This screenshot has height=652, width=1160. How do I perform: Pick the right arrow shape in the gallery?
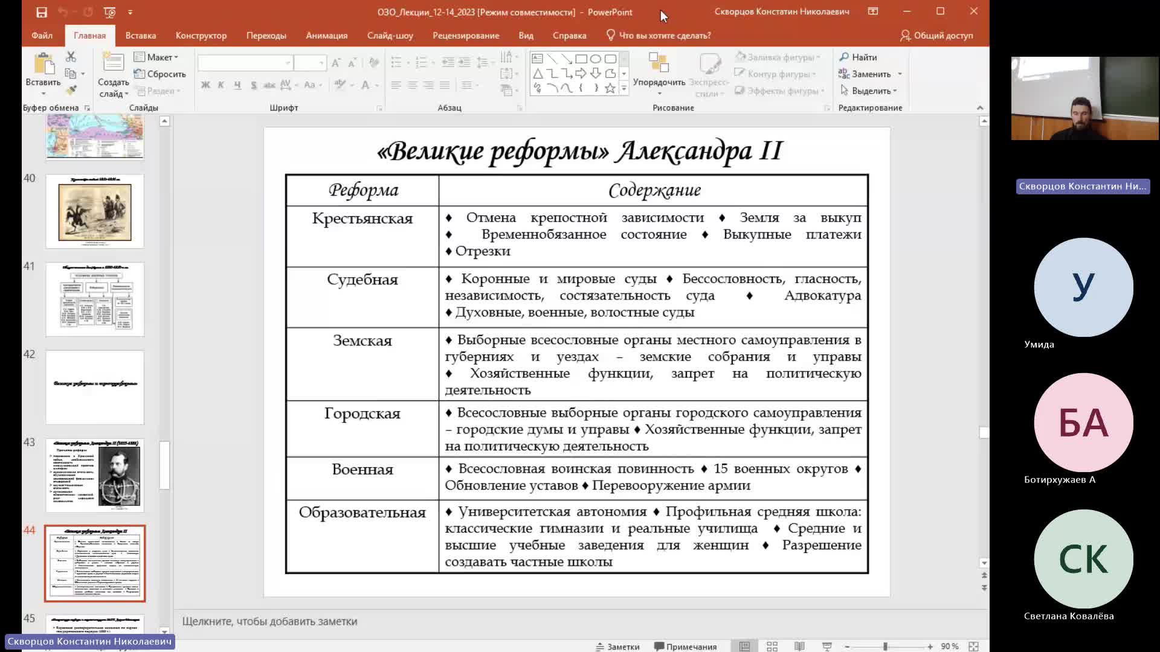pyautogui.click(x=581, y=74)
